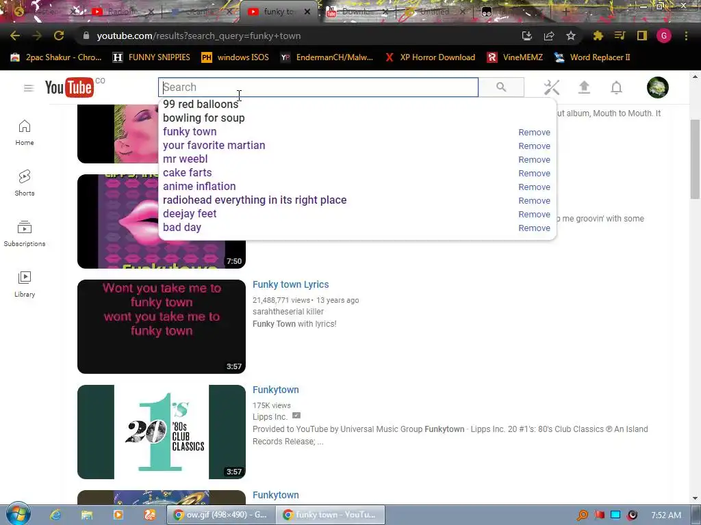Open Windows Explorer folder in taskbar
The width and height of the screenshot is (701, 525).
(87, 515)
